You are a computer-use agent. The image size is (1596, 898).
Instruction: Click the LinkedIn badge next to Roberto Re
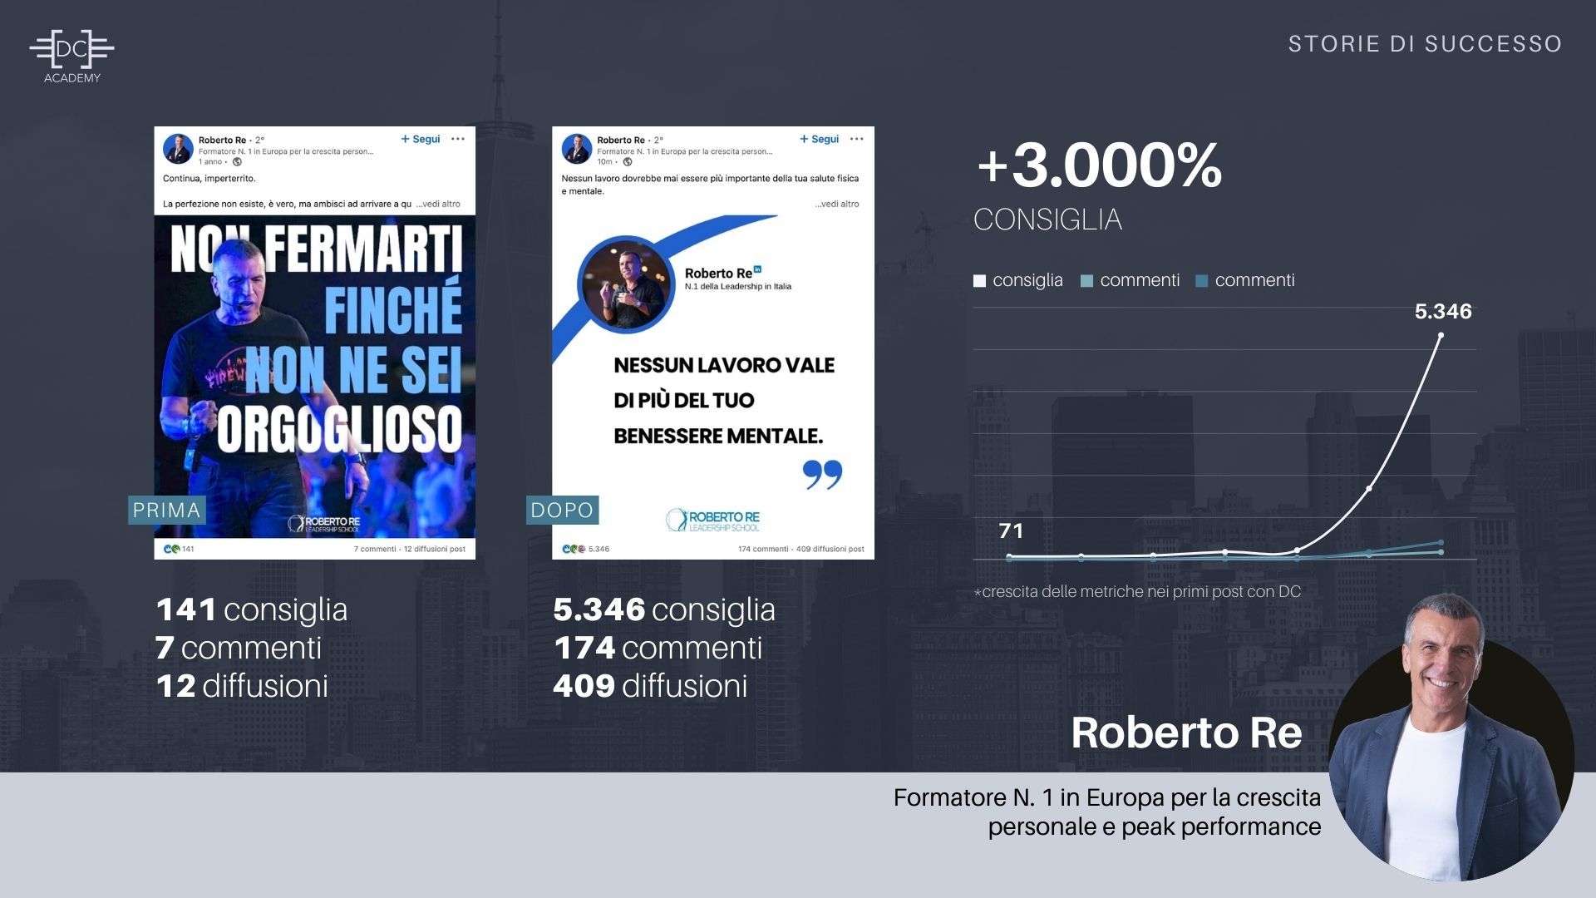tap(757, 269)
